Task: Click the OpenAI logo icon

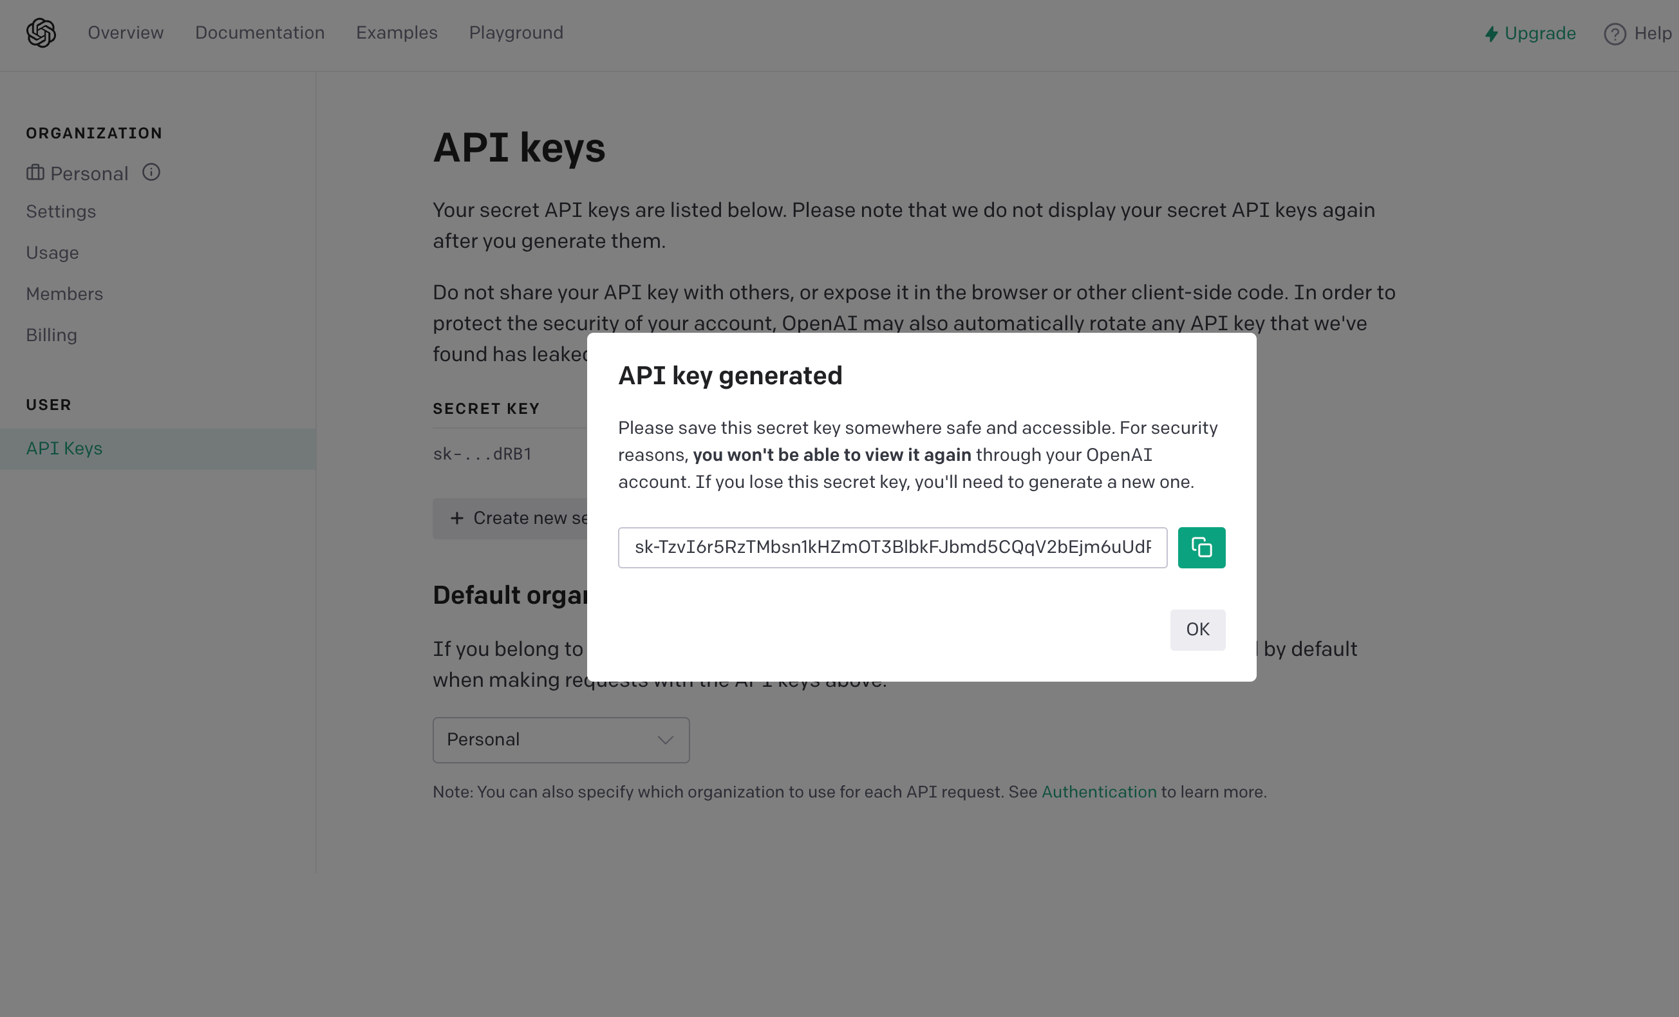Action: pyautogui.click(x=41, y=33)
